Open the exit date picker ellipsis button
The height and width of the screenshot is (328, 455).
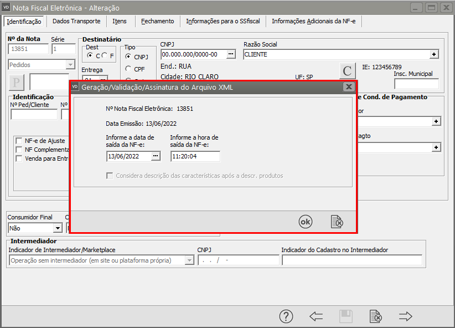(156, 156)
